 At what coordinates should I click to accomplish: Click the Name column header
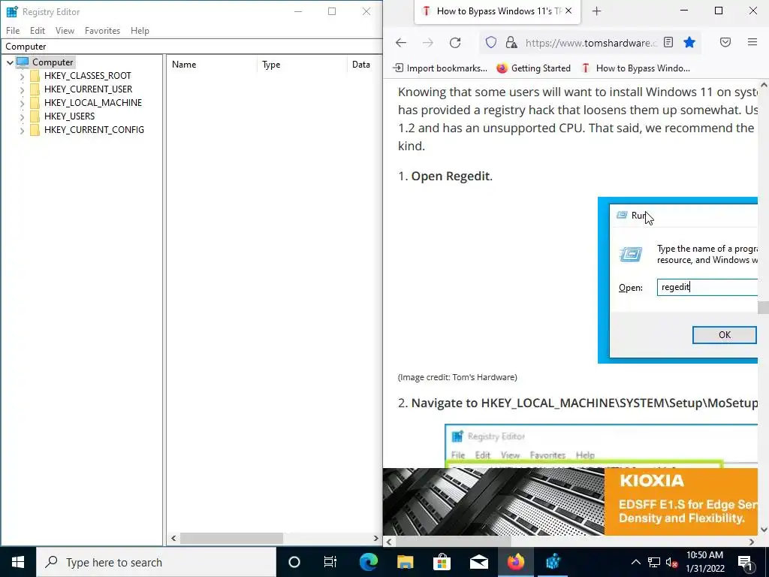212,65
